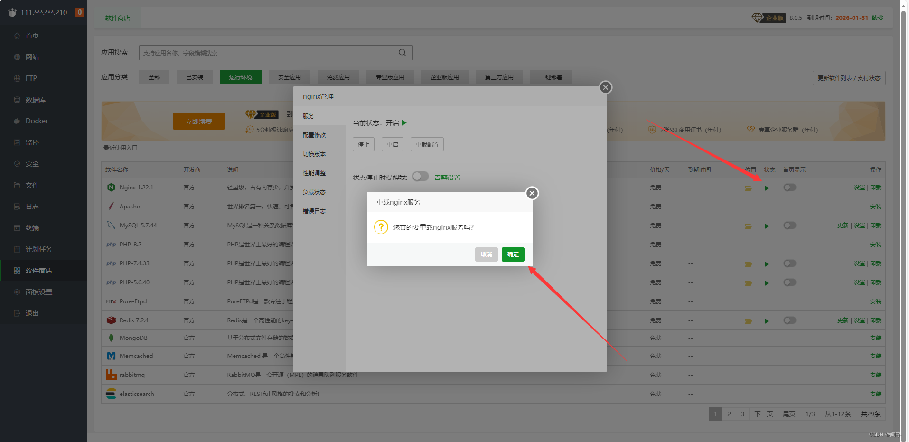
Task: Click 卸载 link for Nginx 1.22.1
Action: (876, 188)
